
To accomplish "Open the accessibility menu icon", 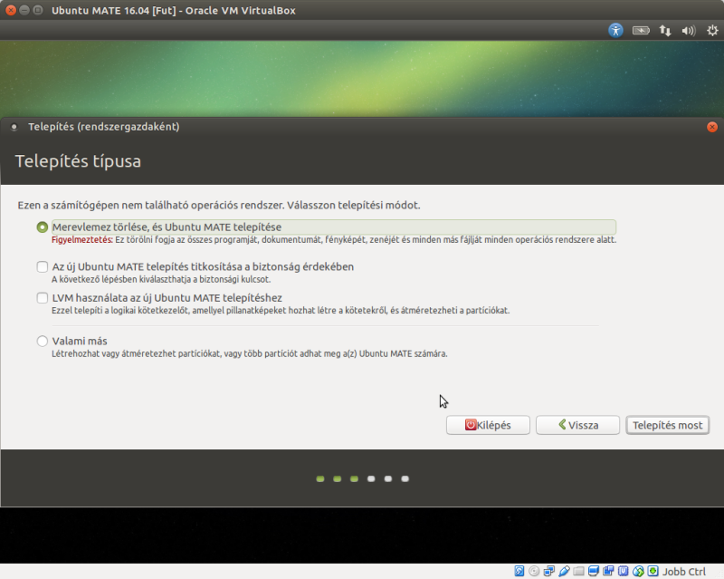I will 615,31.
